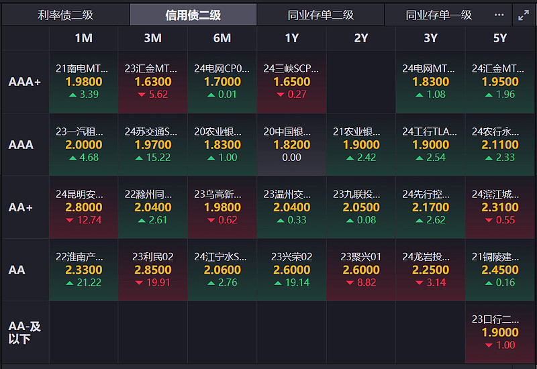
Task: Open the three-dot more tabs menu
Action: coord(499,15)
